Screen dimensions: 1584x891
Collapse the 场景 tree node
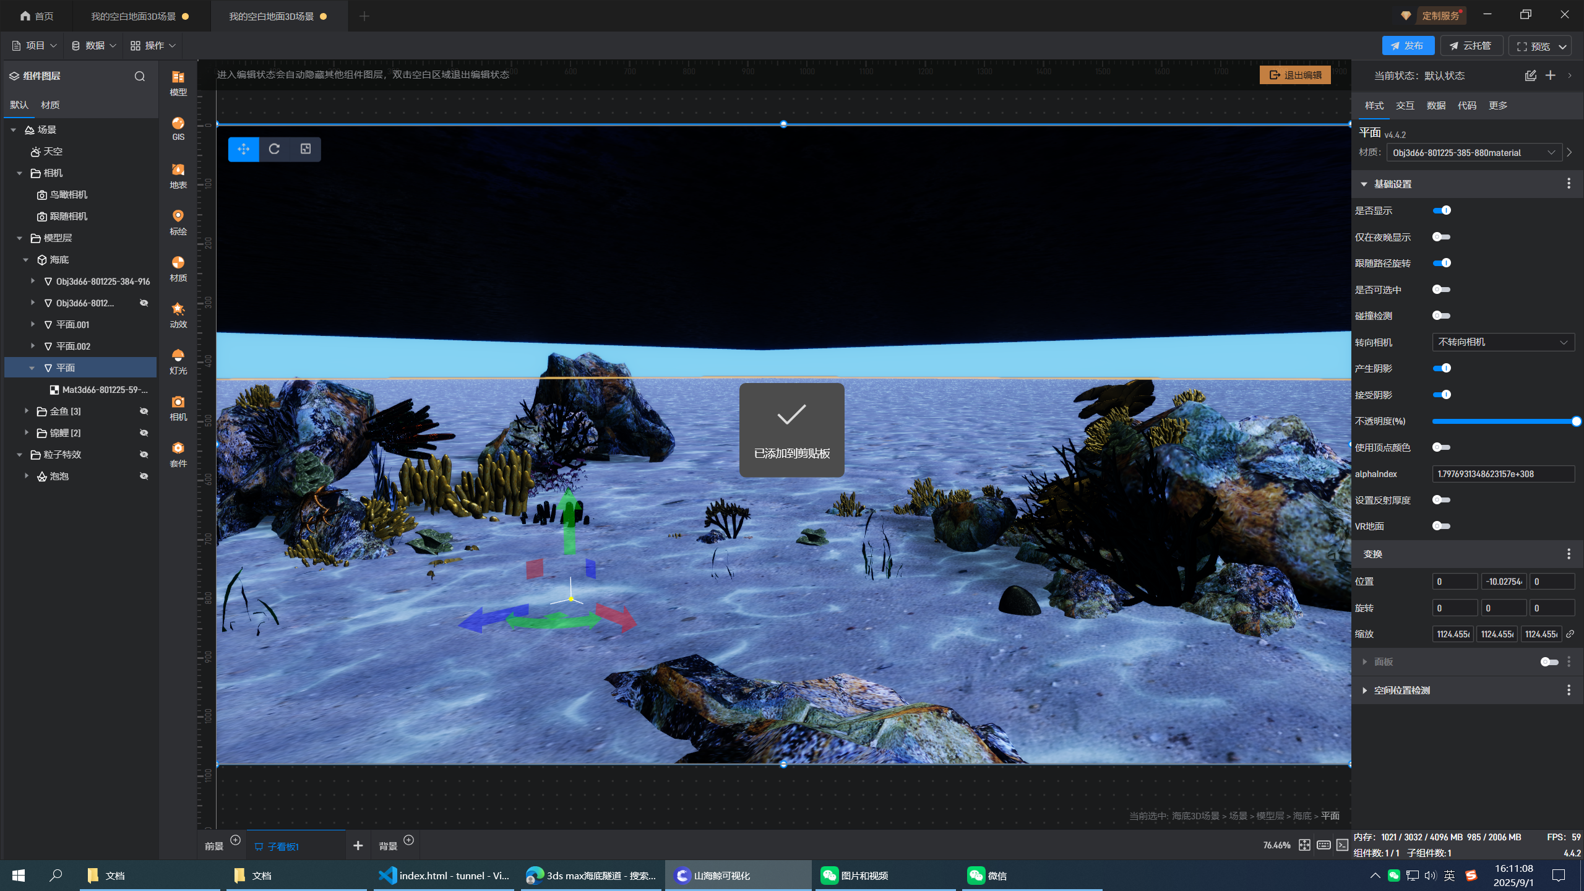13,130
